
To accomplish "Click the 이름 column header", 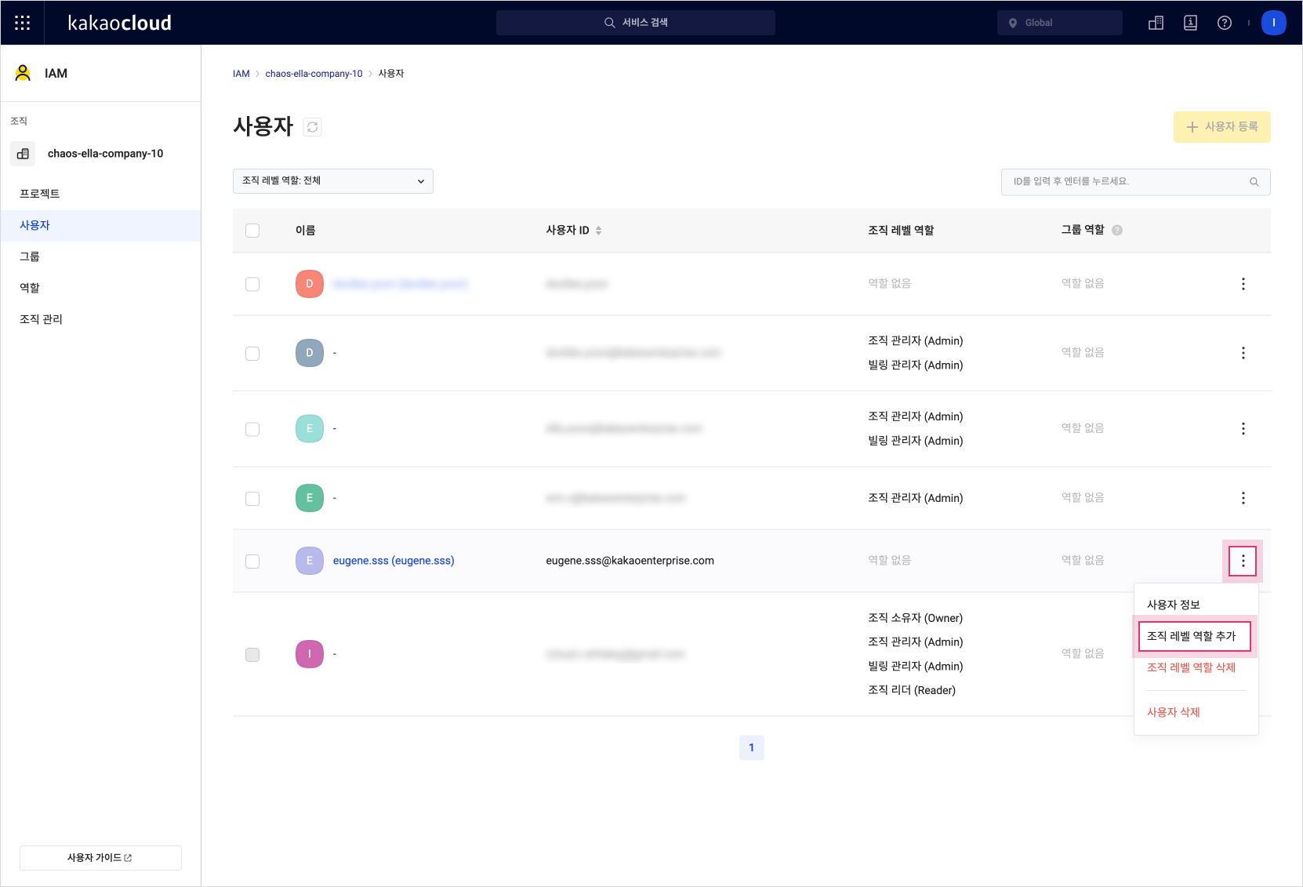I will 306,231.
